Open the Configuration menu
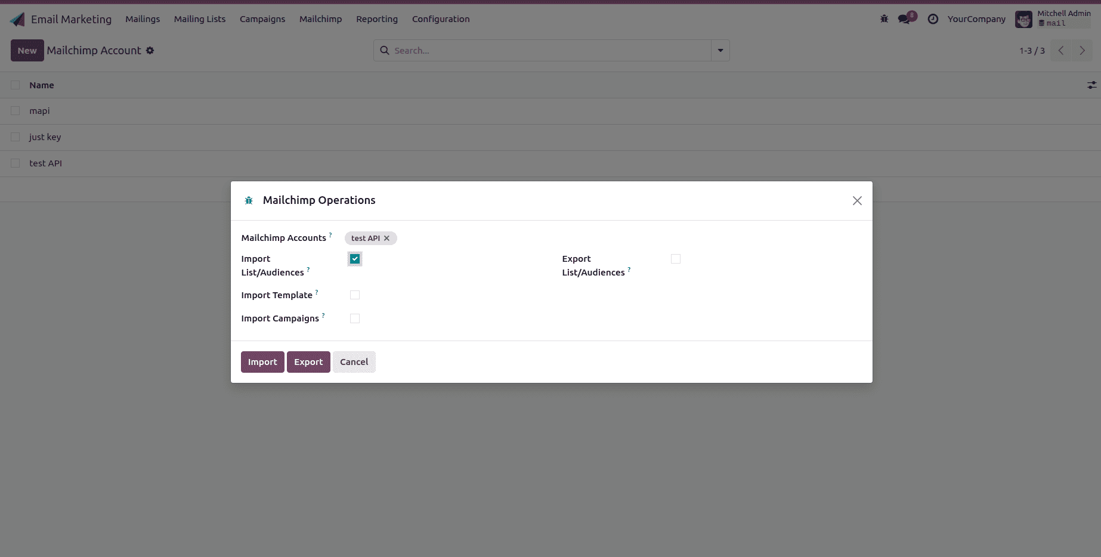Image resolution: width=1101 pixels, height=557 pixels. (x=441, y=19)
